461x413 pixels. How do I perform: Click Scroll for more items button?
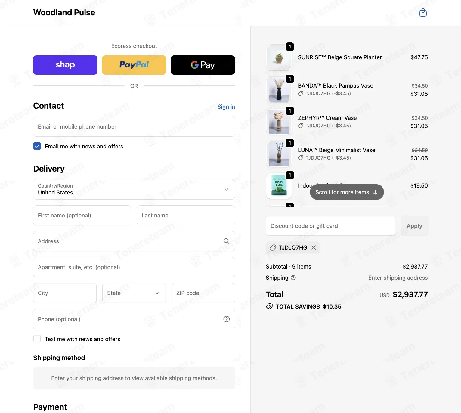click(347, 192)
